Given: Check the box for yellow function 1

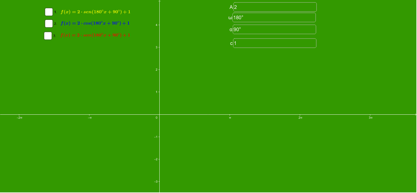Looking at the screenshot, I should [49, 12].
